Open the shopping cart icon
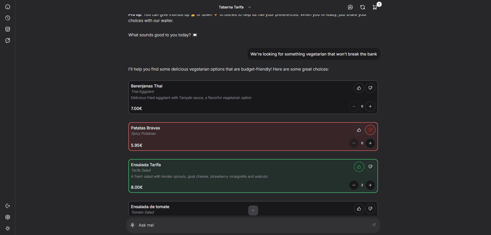491x235 pixels. coord(375,7)
